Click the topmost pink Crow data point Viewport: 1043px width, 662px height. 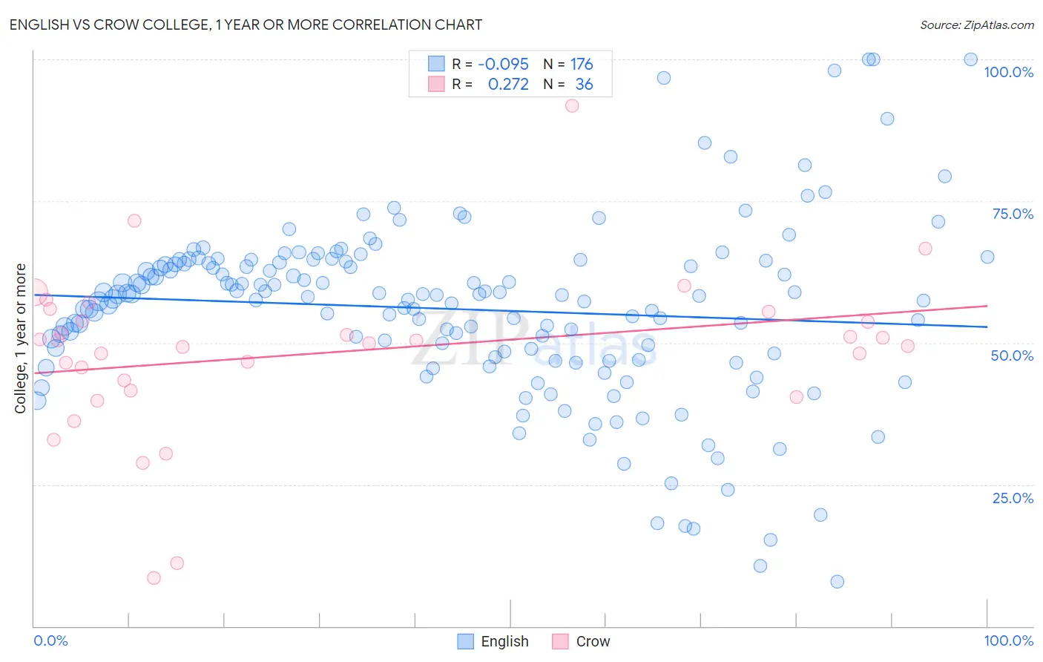click(572, 105)
